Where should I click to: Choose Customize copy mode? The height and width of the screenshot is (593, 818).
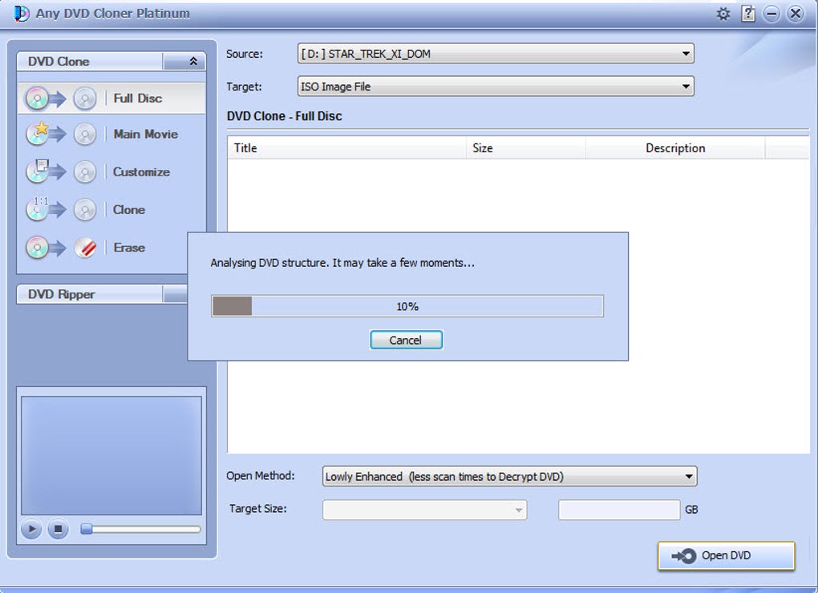tap(141, 172)
